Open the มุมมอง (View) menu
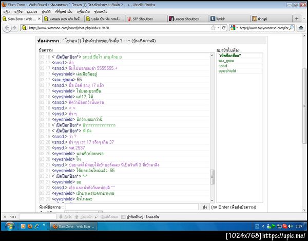This screenshot has height=241, width=308. (32, 12)
